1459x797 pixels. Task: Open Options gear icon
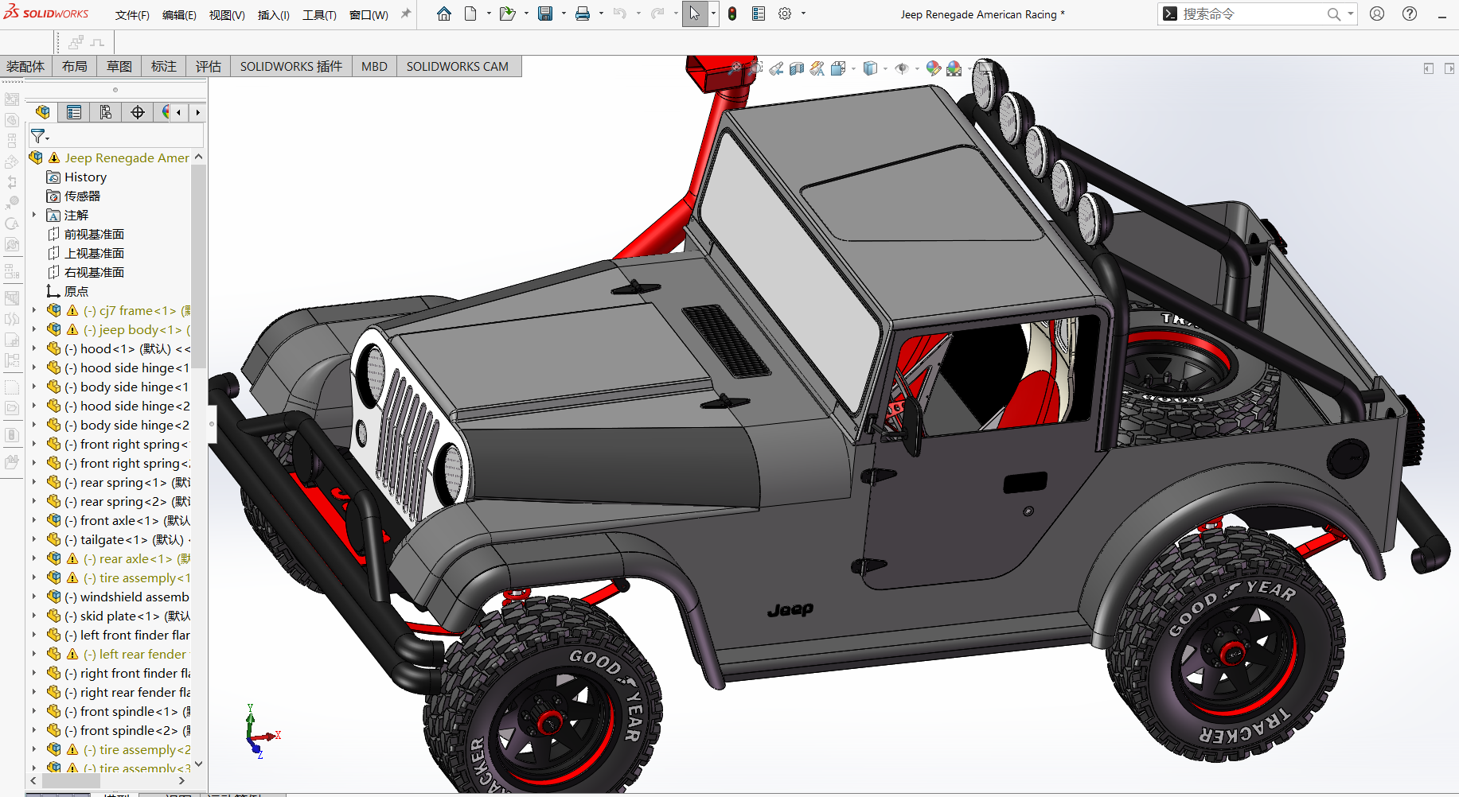[785, 14]
